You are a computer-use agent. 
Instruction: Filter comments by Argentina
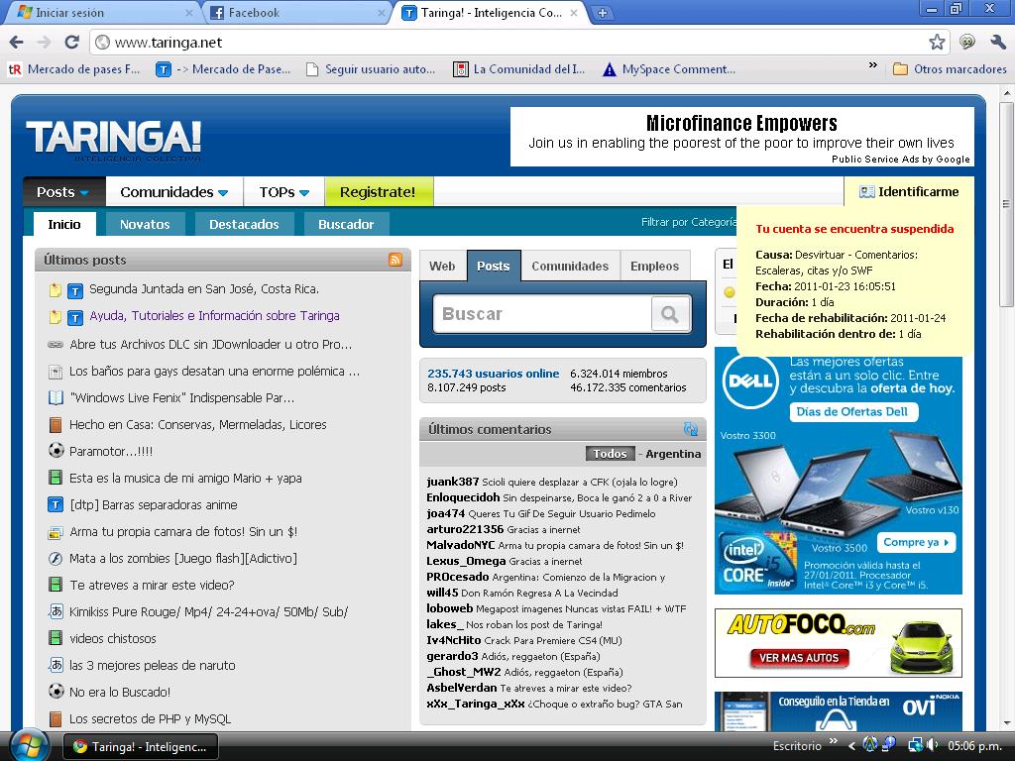[x=673, y=454]
